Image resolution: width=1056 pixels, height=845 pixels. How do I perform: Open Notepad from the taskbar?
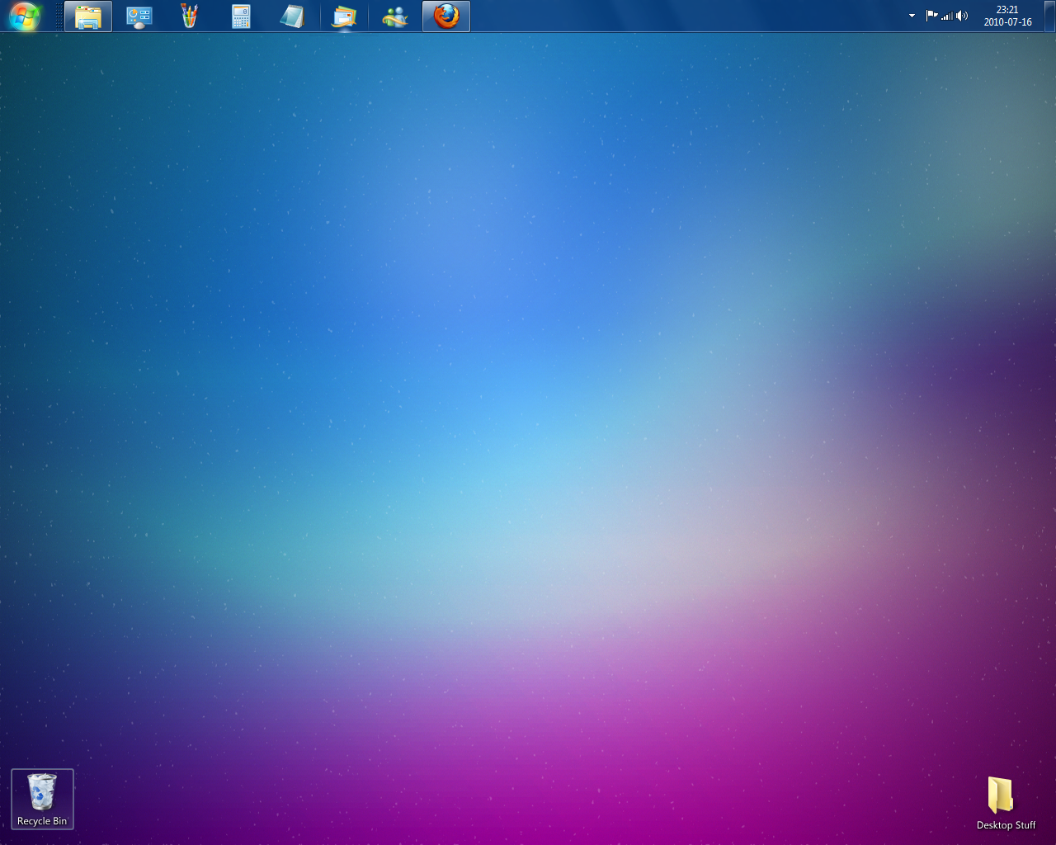(x=292, y=16)
